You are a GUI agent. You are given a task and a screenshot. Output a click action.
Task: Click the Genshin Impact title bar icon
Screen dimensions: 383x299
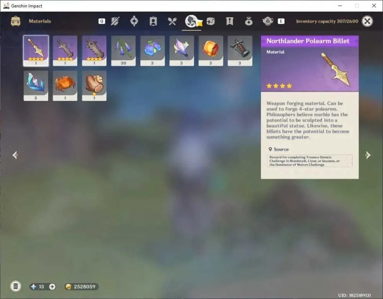point(7,6)
